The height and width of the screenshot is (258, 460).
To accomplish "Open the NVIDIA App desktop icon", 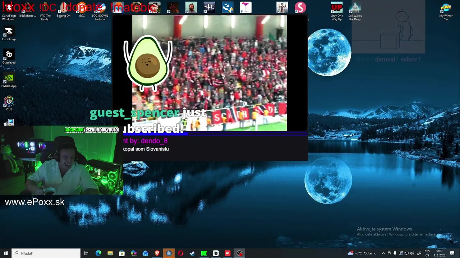I will (9, 80).
